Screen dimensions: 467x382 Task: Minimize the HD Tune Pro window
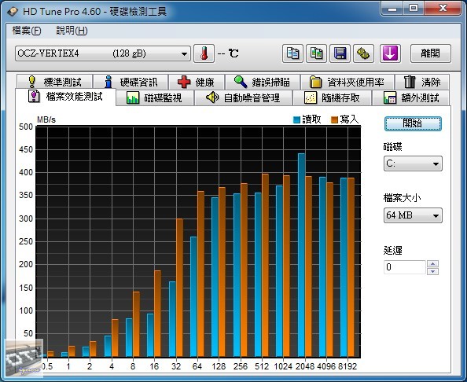392,9
